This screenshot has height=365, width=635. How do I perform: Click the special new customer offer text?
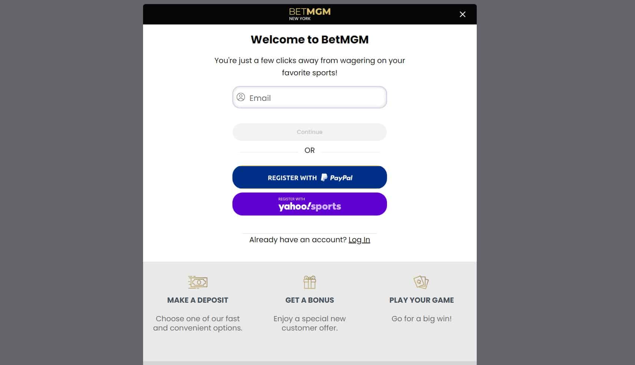click(310, 323)
